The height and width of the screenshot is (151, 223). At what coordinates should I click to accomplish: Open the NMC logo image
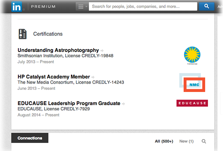tap(192, 83)
